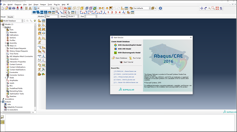Click the light bulb icon in model tree
This screenshot has height=132, width=237.
click(35, 21)
